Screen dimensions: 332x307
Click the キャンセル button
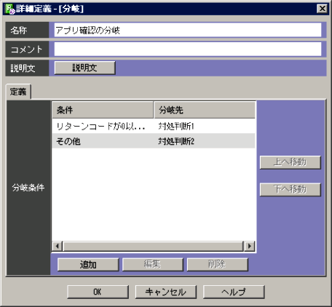point(166,292)
